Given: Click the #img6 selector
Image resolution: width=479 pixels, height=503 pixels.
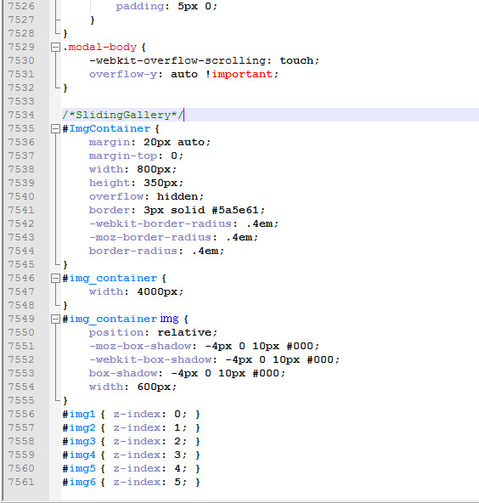Looking at the screenshot, I should (79, 482).
